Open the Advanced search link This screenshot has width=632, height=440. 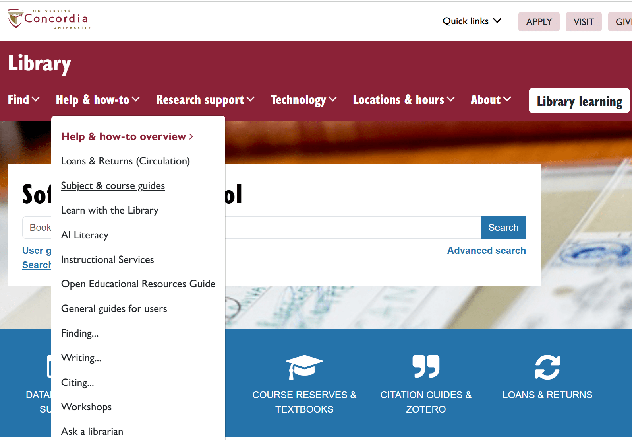point(487,251)
